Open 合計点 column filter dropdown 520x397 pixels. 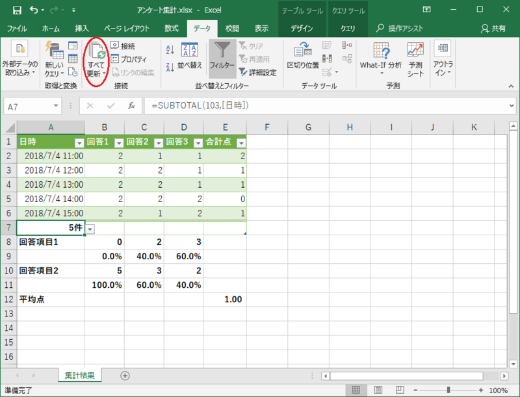(x=241, y=143)
